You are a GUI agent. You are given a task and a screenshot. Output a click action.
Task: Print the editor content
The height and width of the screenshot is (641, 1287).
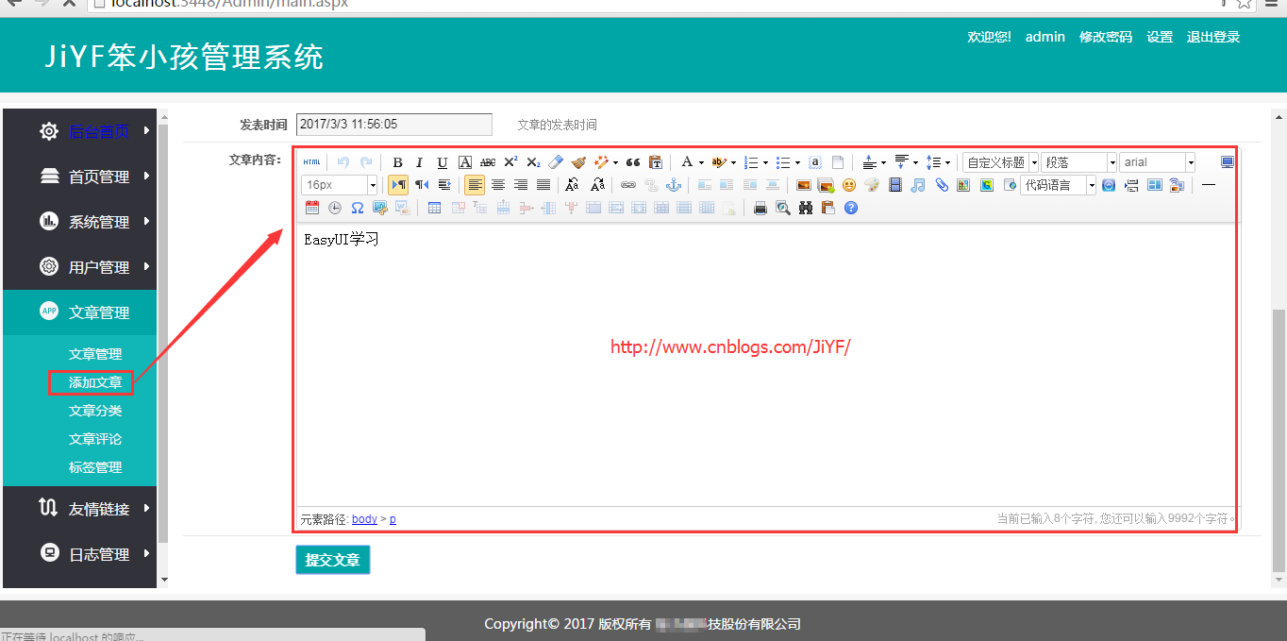(760, 208)
